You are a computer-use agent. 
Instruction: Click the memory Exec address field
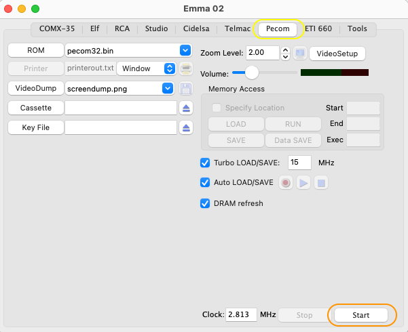pyautogui.click(x=363, y=140)
